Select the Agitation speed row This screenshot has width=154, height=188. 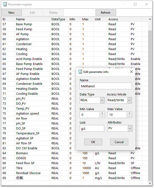(x=39, y=113)
